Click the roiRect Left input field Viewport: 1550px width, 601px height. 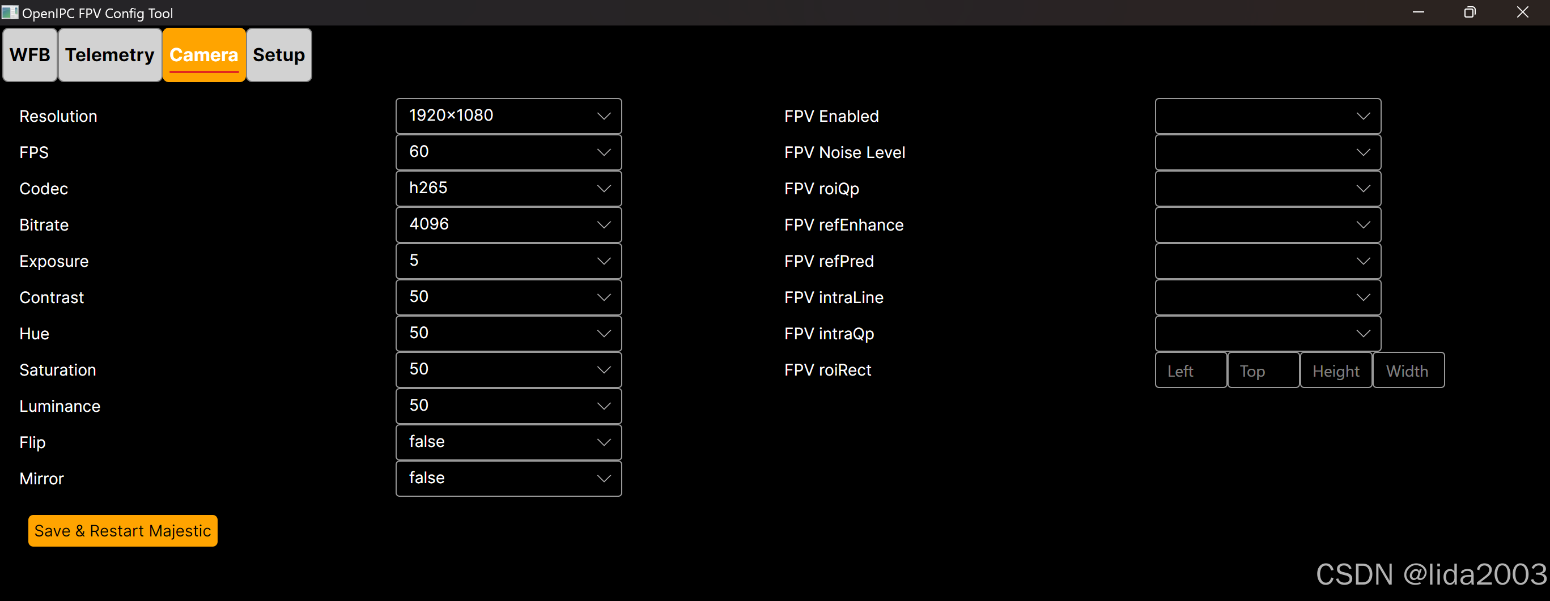(x=1191, y=370)
